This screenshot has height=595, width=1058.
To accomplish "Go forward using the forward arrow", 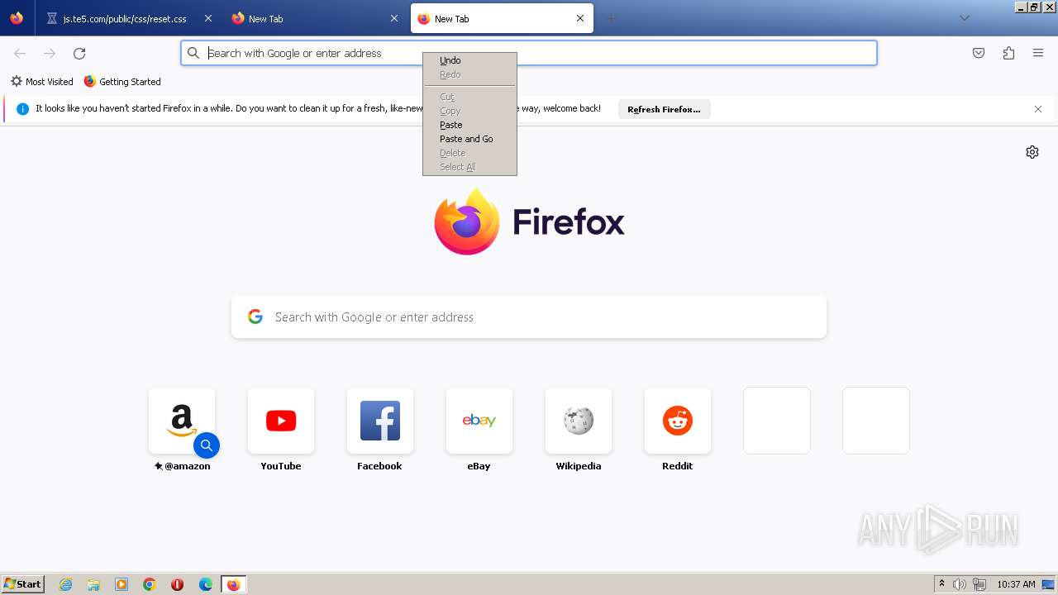I will click(50, 53).
